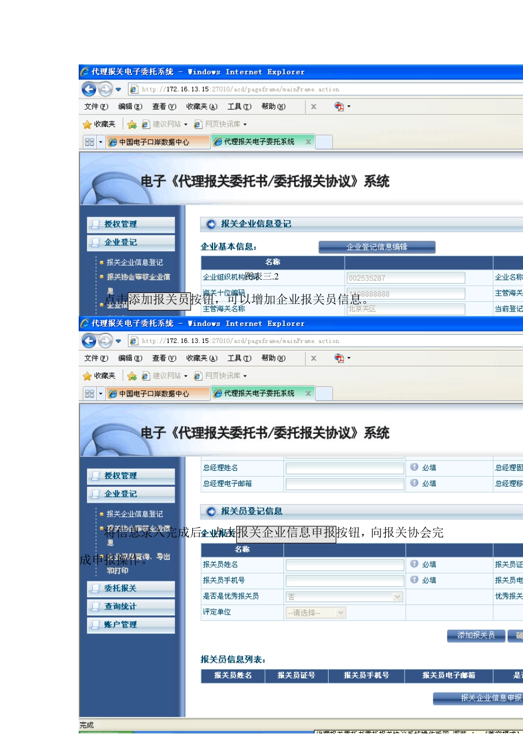Open 授权管理 section in upper sidebar
The image size is (523, 740).
(131, 224)
